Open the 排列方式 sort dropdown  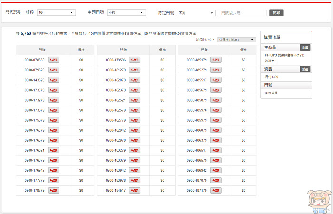237,40
